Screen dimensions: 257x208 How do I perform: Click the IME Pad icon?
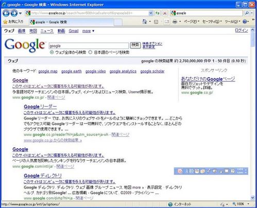point(197,171)
